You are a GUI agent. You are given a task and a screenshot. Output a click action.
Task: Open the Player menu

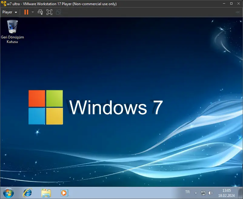coord(9,12)
